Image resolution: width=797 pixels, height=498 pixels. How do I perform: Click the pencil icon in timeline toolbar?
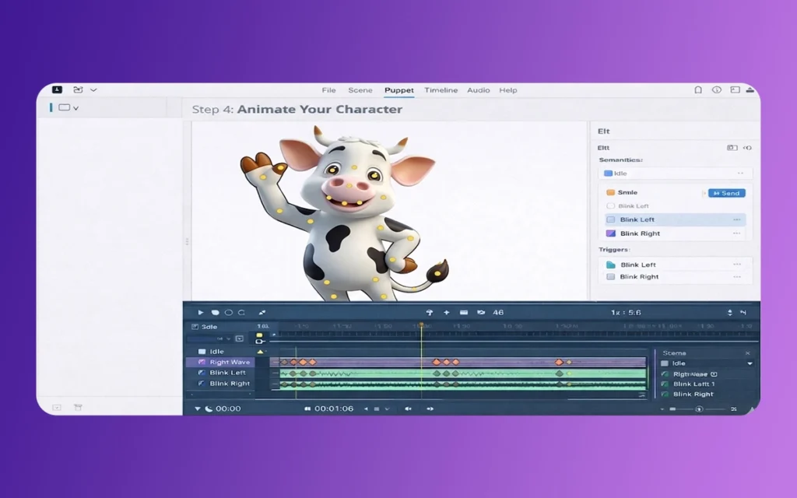tap(262, 313)
